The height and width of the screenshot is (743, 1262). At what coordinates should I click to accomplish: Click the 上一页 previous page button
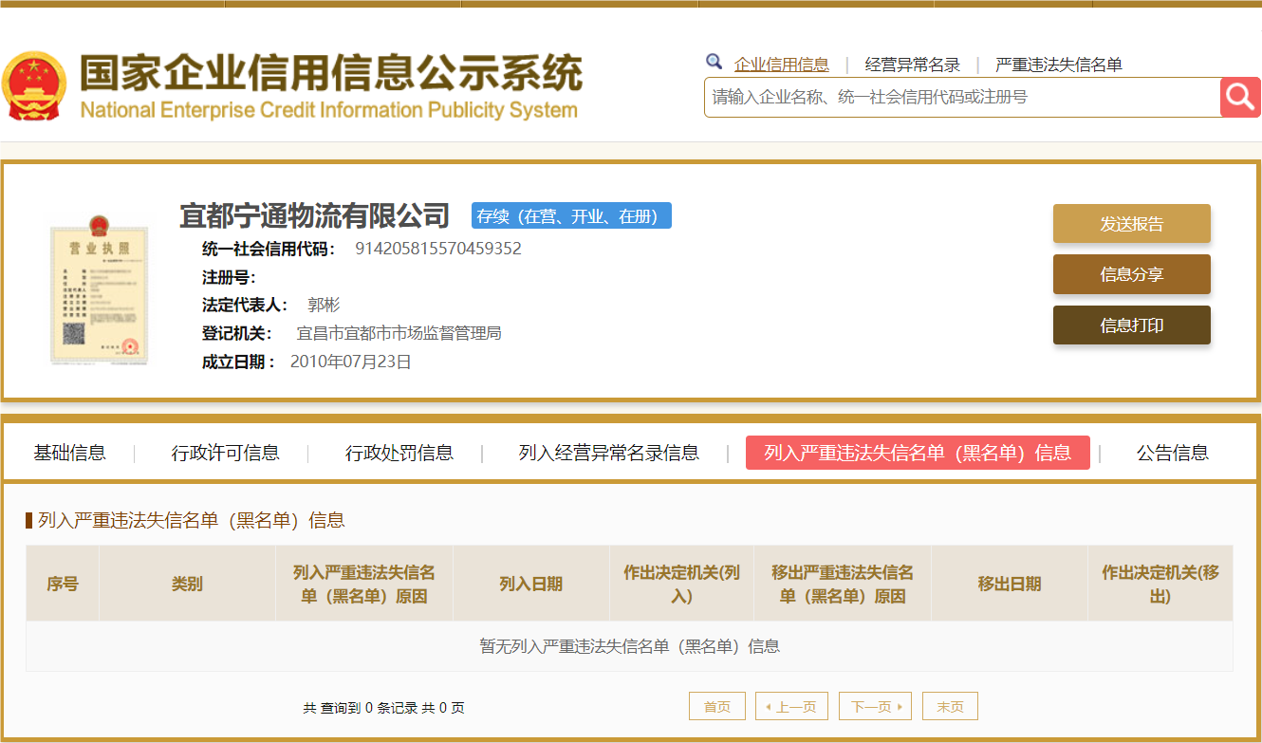coord(792,706)
